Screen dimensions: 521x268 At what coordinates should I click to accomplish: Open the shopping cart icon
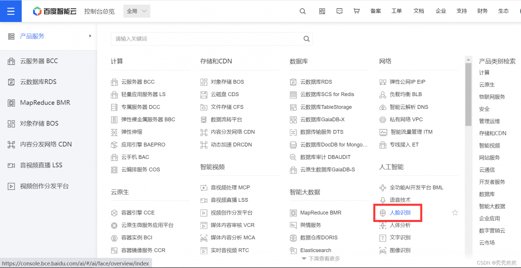click(357, 11)
